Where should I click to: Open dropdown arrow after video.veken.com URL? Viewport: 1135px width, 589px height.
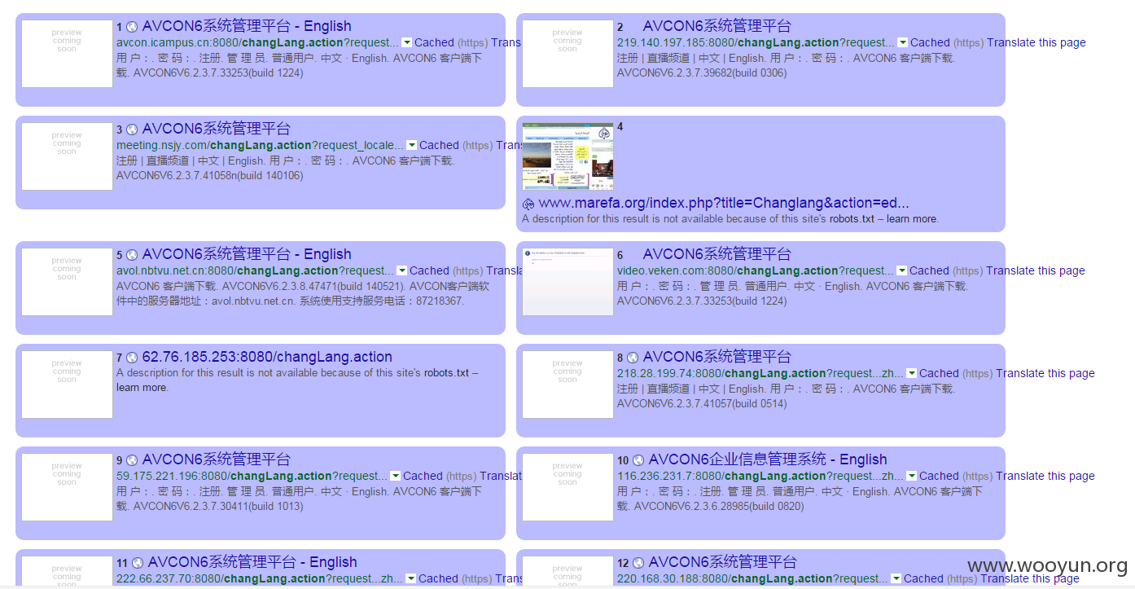coord(901,270)
